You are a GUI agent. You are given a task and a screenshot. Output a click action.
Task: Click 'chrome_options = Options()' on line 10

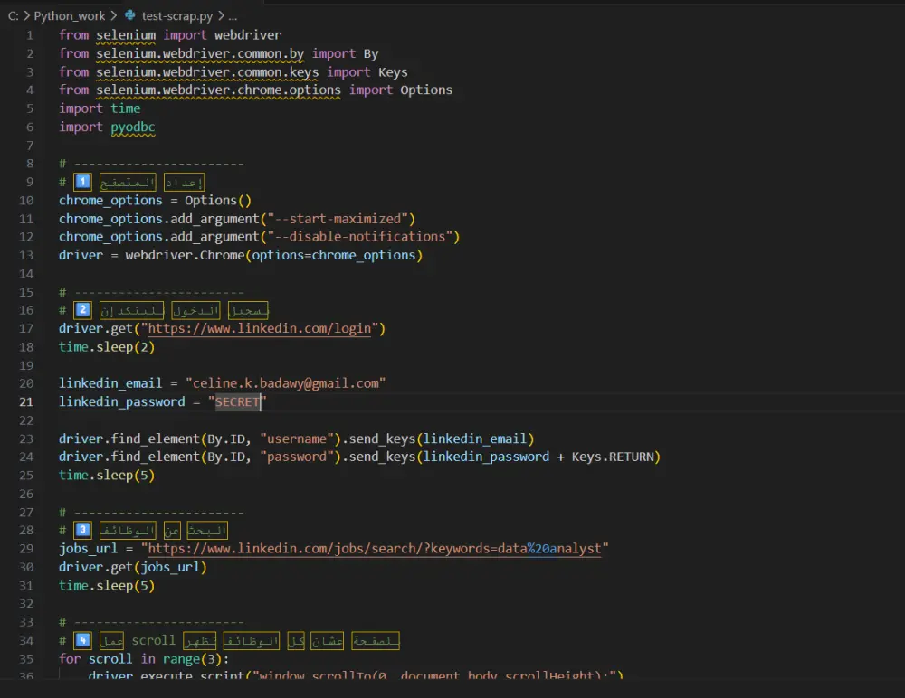[156, 201]
